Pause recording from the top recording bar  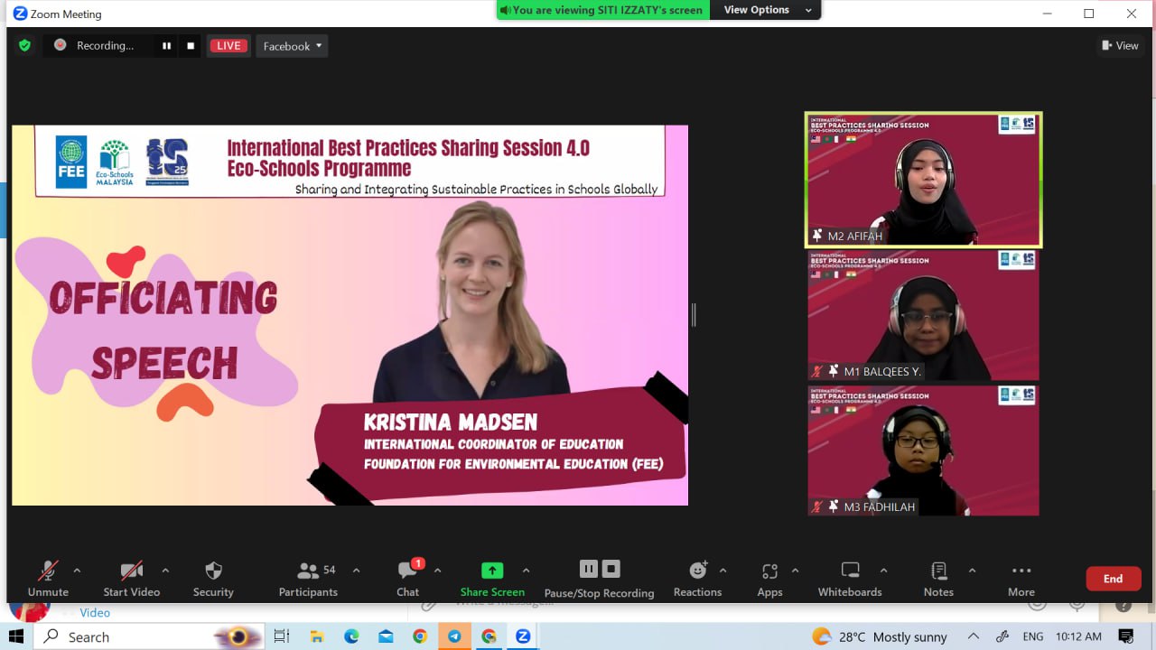(x=166, y=46)
